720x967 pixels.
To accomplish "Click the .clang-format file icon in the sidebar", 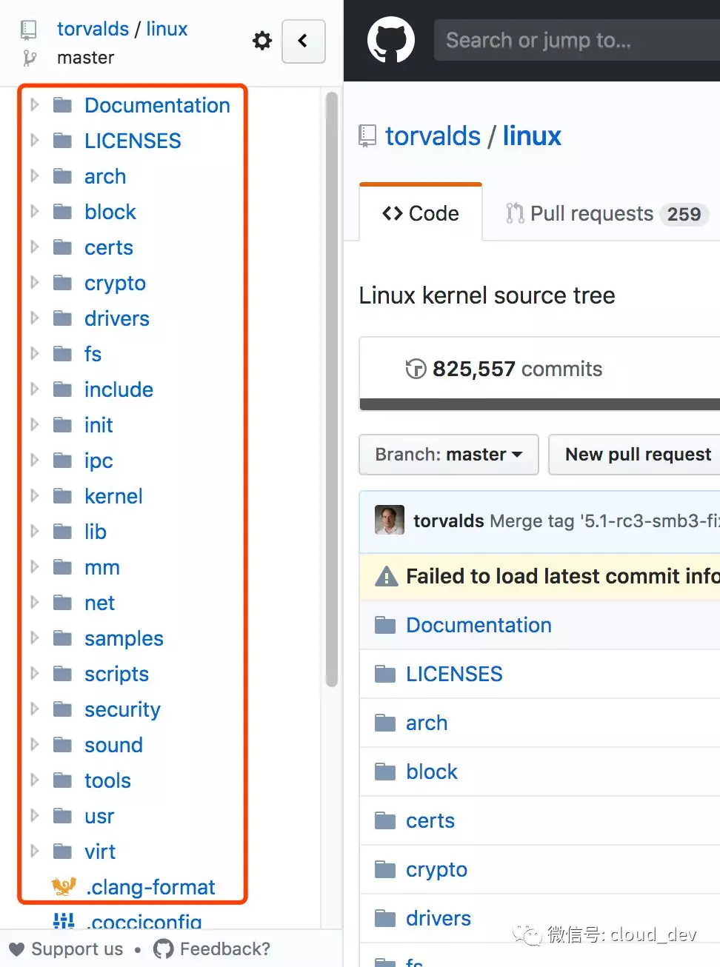I will tap(64, 886).
